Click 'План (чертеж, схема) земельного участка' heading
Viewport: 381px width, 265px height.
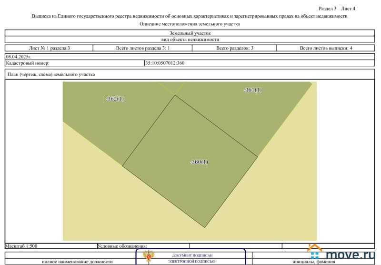[51, 74]
